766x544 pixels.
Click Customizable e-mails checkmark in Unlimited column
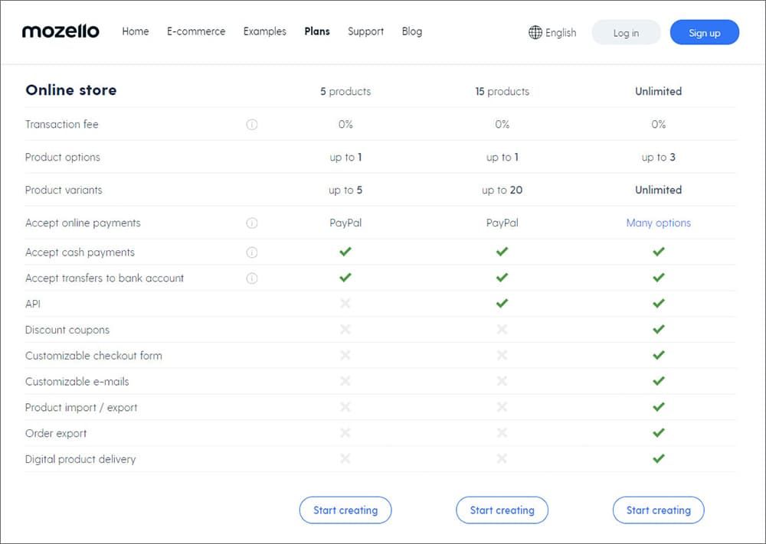(659, 381)
